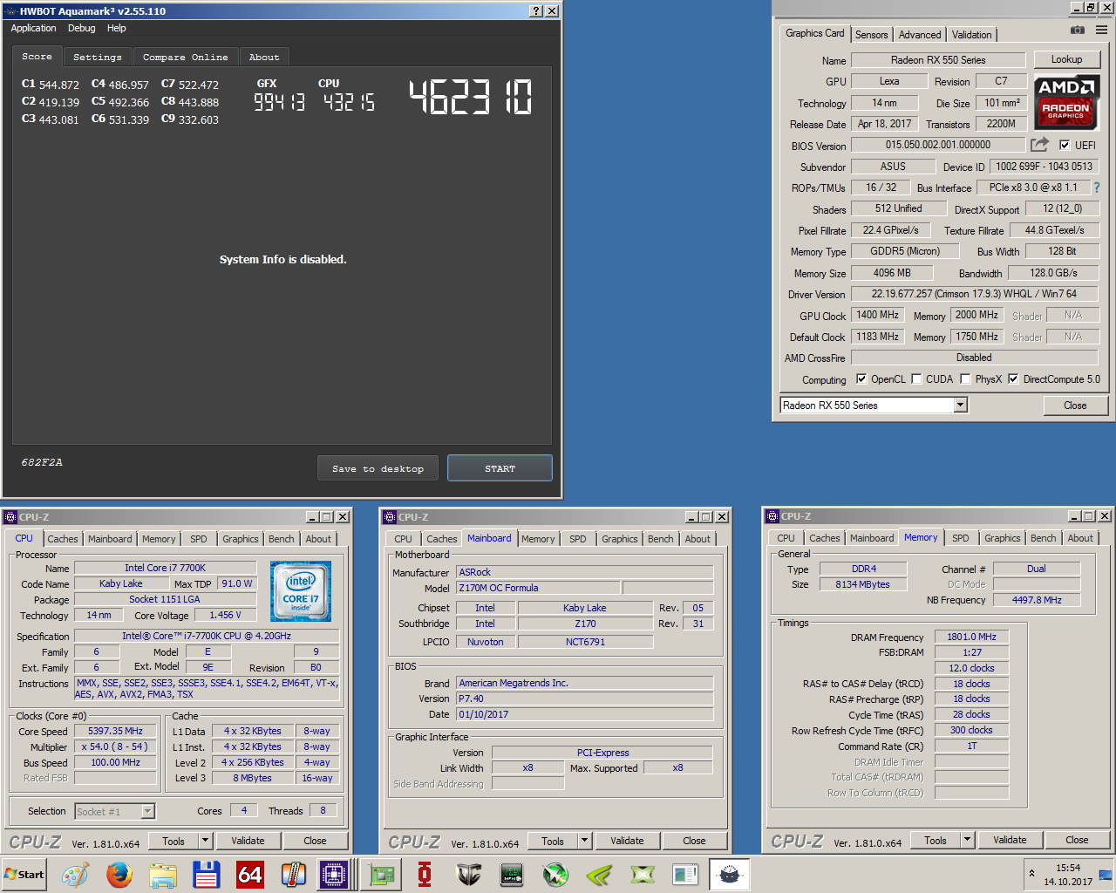The height and width of the screenshot is (893, 1116).
Task: Open Windows Explorer folder icon in the taskbar
Action: [162, 874]
